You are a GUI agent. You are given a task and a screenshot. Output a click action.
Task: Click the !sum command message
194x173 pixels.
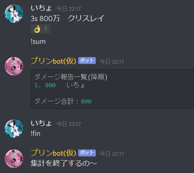38,42
